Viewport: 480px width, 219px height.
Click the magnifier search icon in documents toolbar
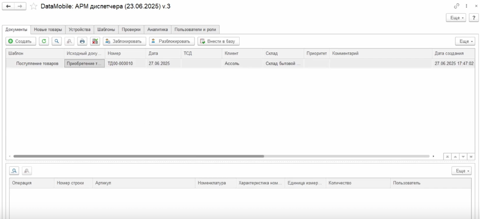[57, 41]
